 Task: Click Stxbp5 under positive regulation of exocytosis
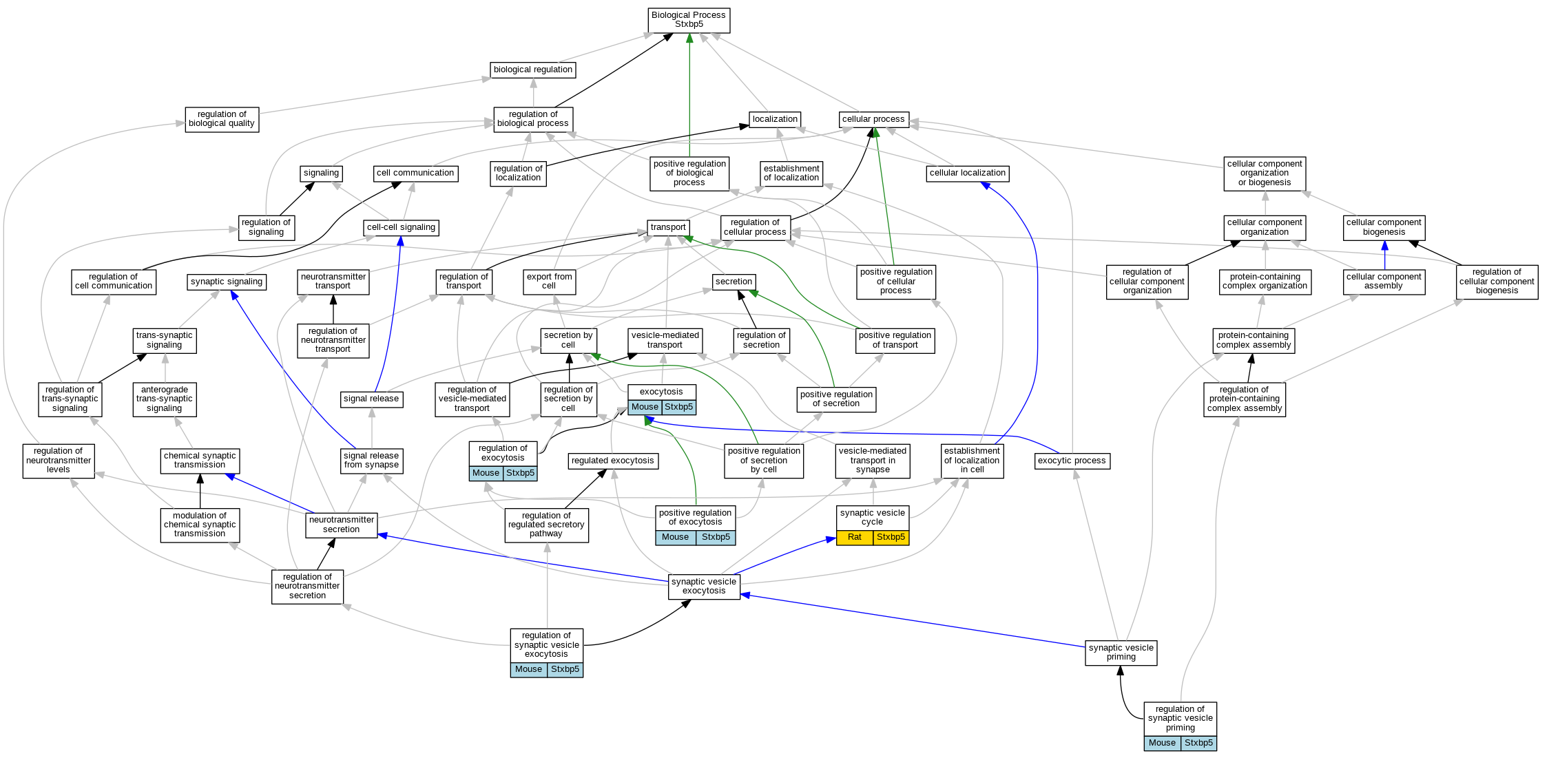tap(716, 538)
